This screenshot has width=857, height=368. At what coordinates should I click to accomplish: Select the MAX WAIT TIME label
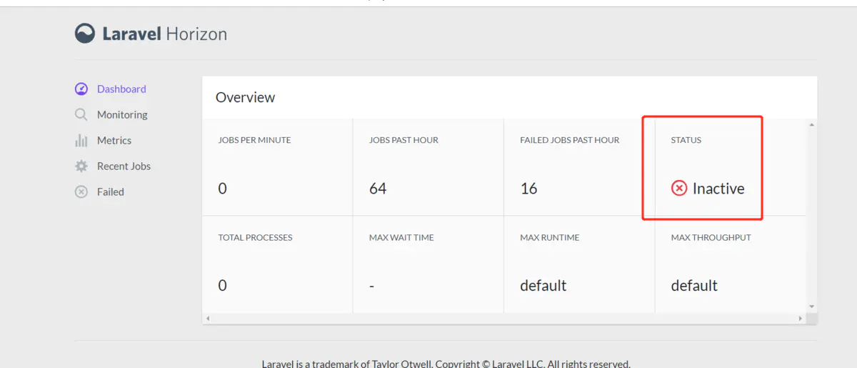pyautogui.click(x=401, y=237)
